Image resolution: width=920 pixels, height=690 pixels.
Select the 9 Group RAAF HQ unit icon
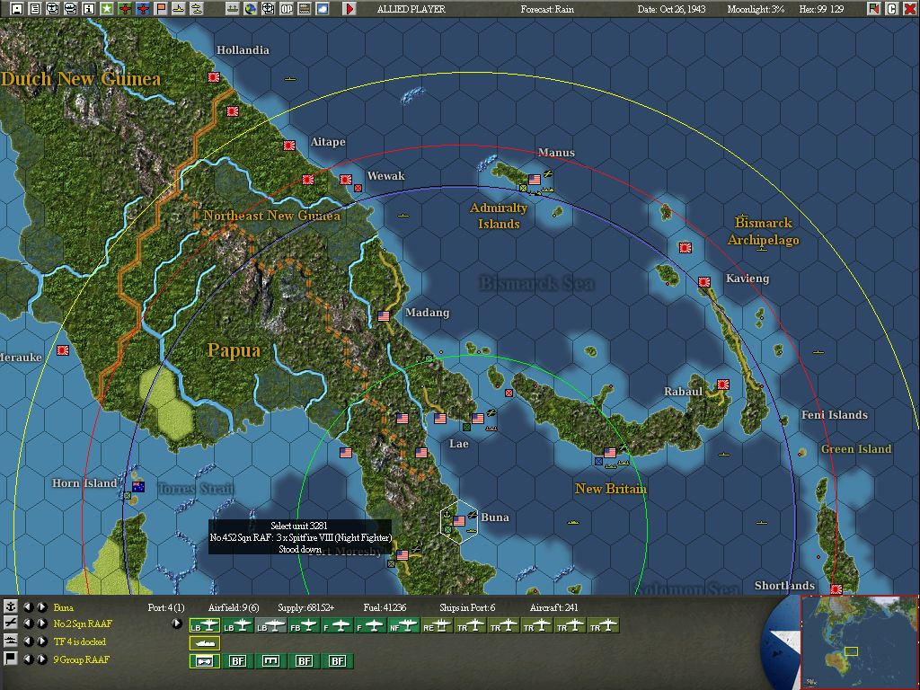pos(204,661)
